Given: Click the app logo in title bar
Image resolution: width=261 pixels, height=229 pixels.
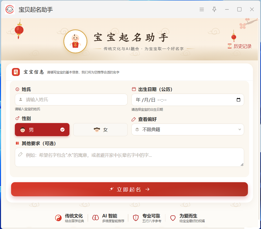Looking at the screenshot, I should [10, 9].
